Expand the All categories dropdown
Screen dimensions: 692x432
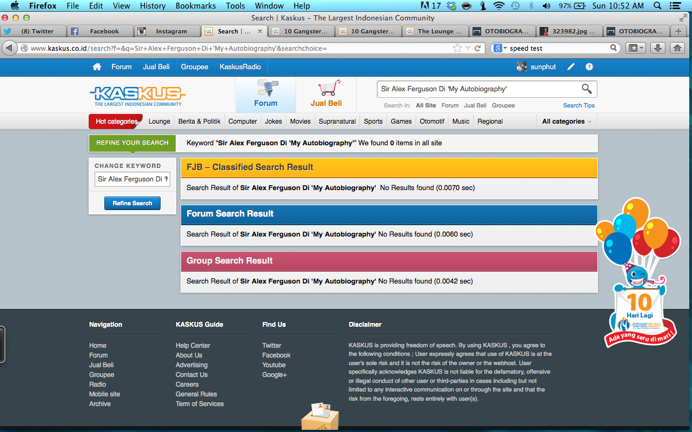coord(567,122)
